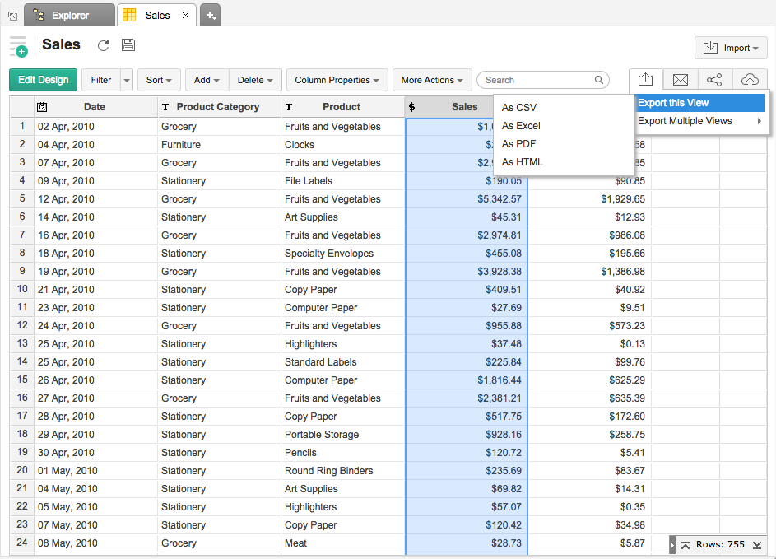Click the share icon in toolbar
776x559 pixels.
coord(714,80)
